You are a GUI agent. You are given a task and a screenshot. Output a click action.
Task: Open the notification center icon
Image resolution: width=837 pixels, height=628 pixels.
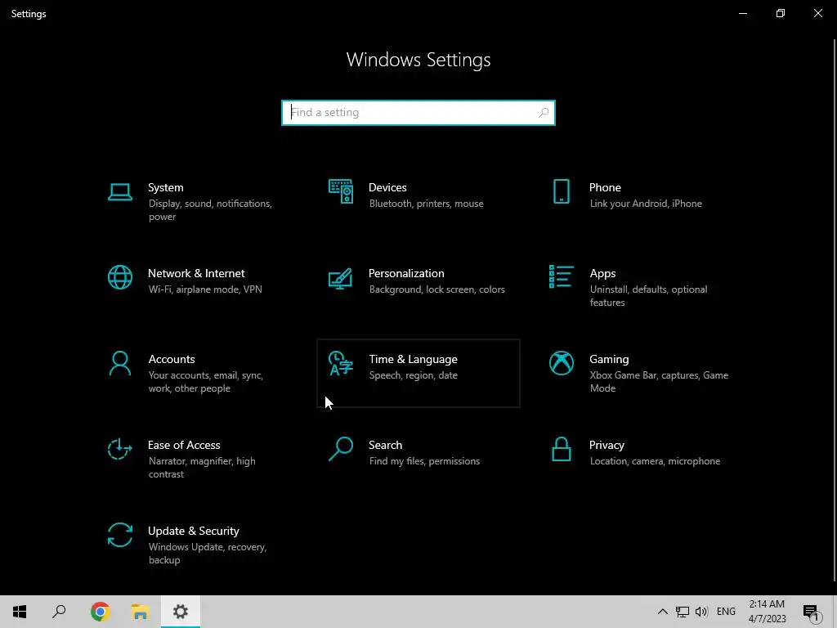click(x=811, y=612)
